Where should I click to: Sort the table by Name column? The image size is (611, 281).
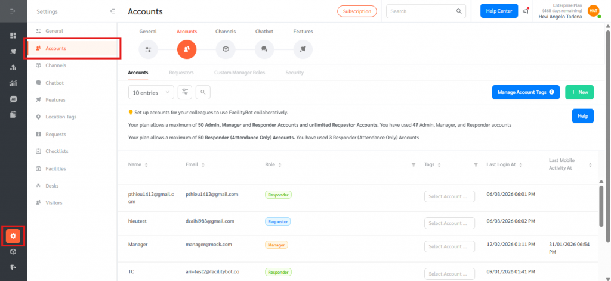tap(146, 164)
